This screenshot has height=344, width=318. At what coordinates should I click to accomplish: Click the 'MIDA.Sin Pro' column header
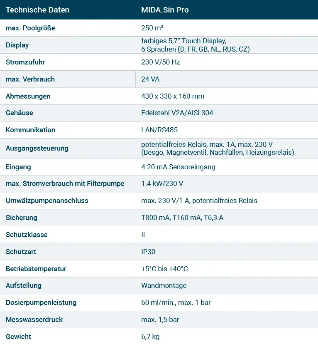coord(165,10)
